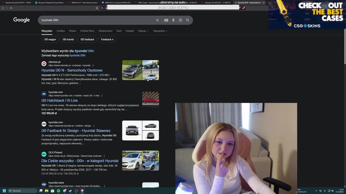Go to Google home via logo
This screenshot has width=346, height=194.
[x=21, y=20]
